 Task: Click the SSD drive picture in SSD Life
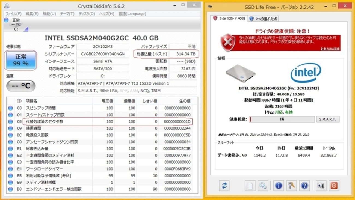241,74
